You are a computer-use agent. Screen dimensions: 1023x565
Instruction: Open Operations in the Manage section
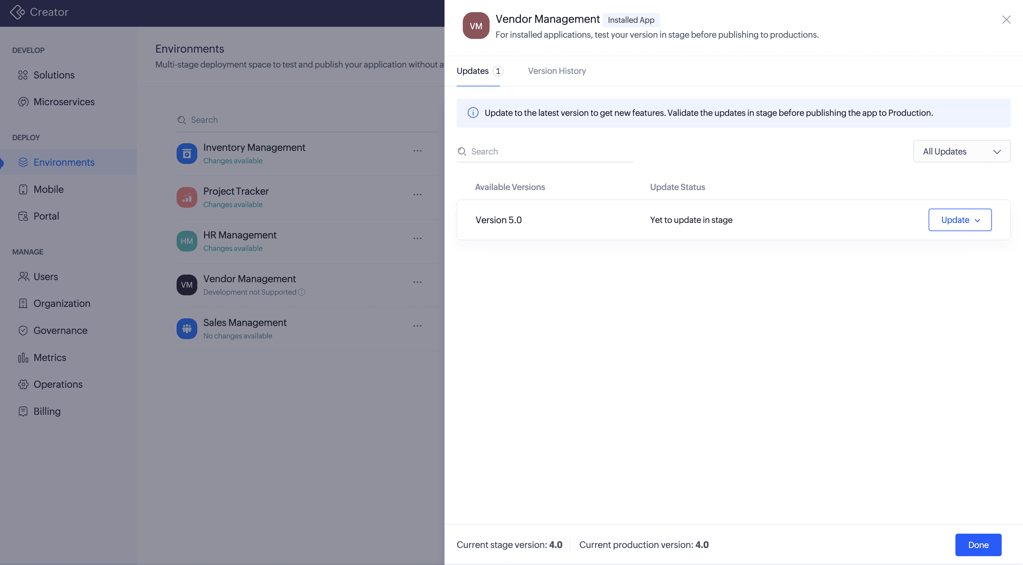[x=58, y=384]
